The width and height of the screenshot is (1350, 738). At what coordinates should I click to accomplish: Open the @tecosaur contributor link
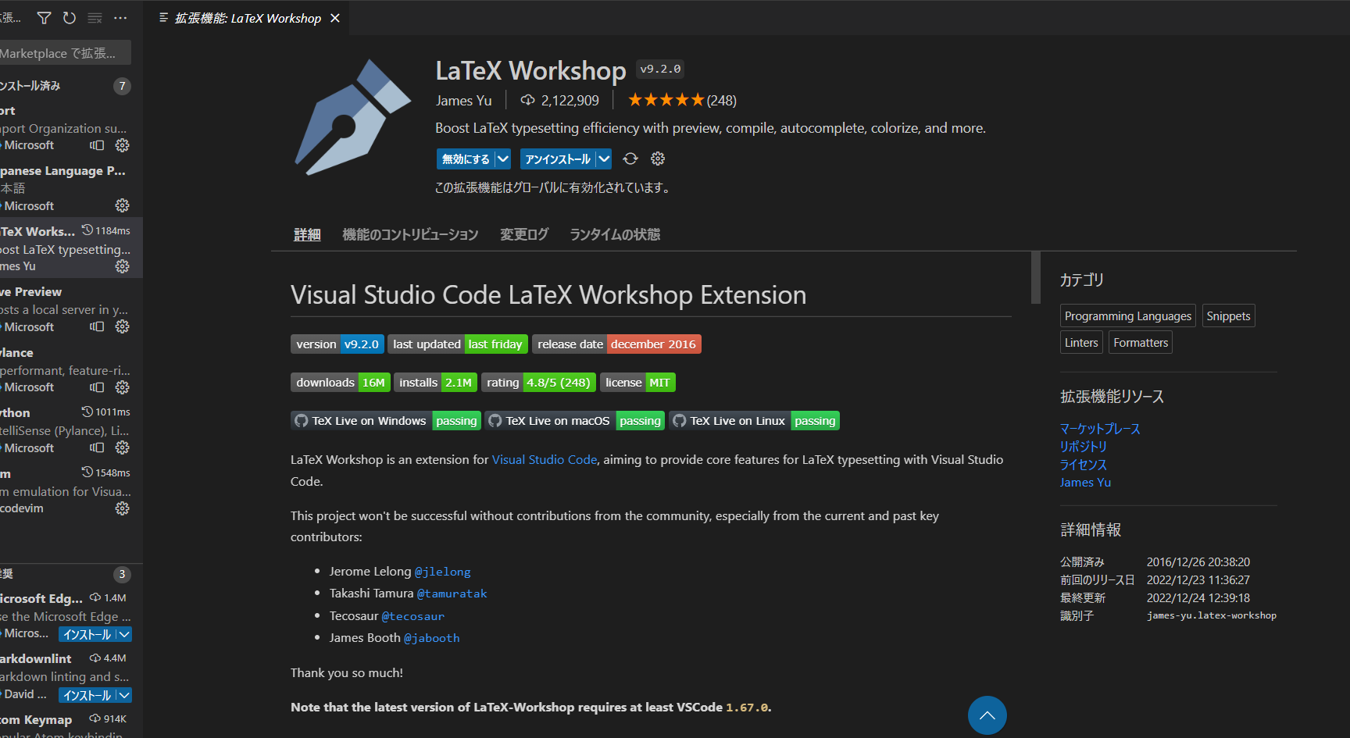pyautogui.click(x=412, y=616)
